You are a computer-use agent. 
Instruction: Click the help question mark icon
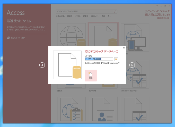point(157,6)
